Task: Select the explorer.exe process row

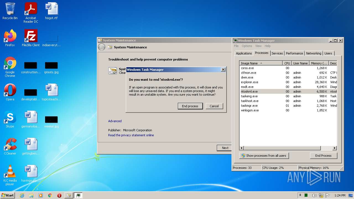Action: point(288,82)
